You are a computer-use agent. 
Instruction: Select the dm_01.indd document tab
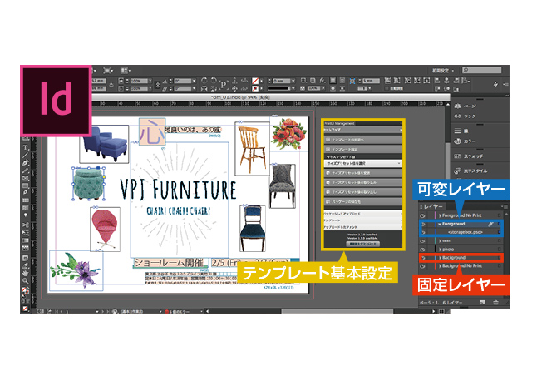239,97
